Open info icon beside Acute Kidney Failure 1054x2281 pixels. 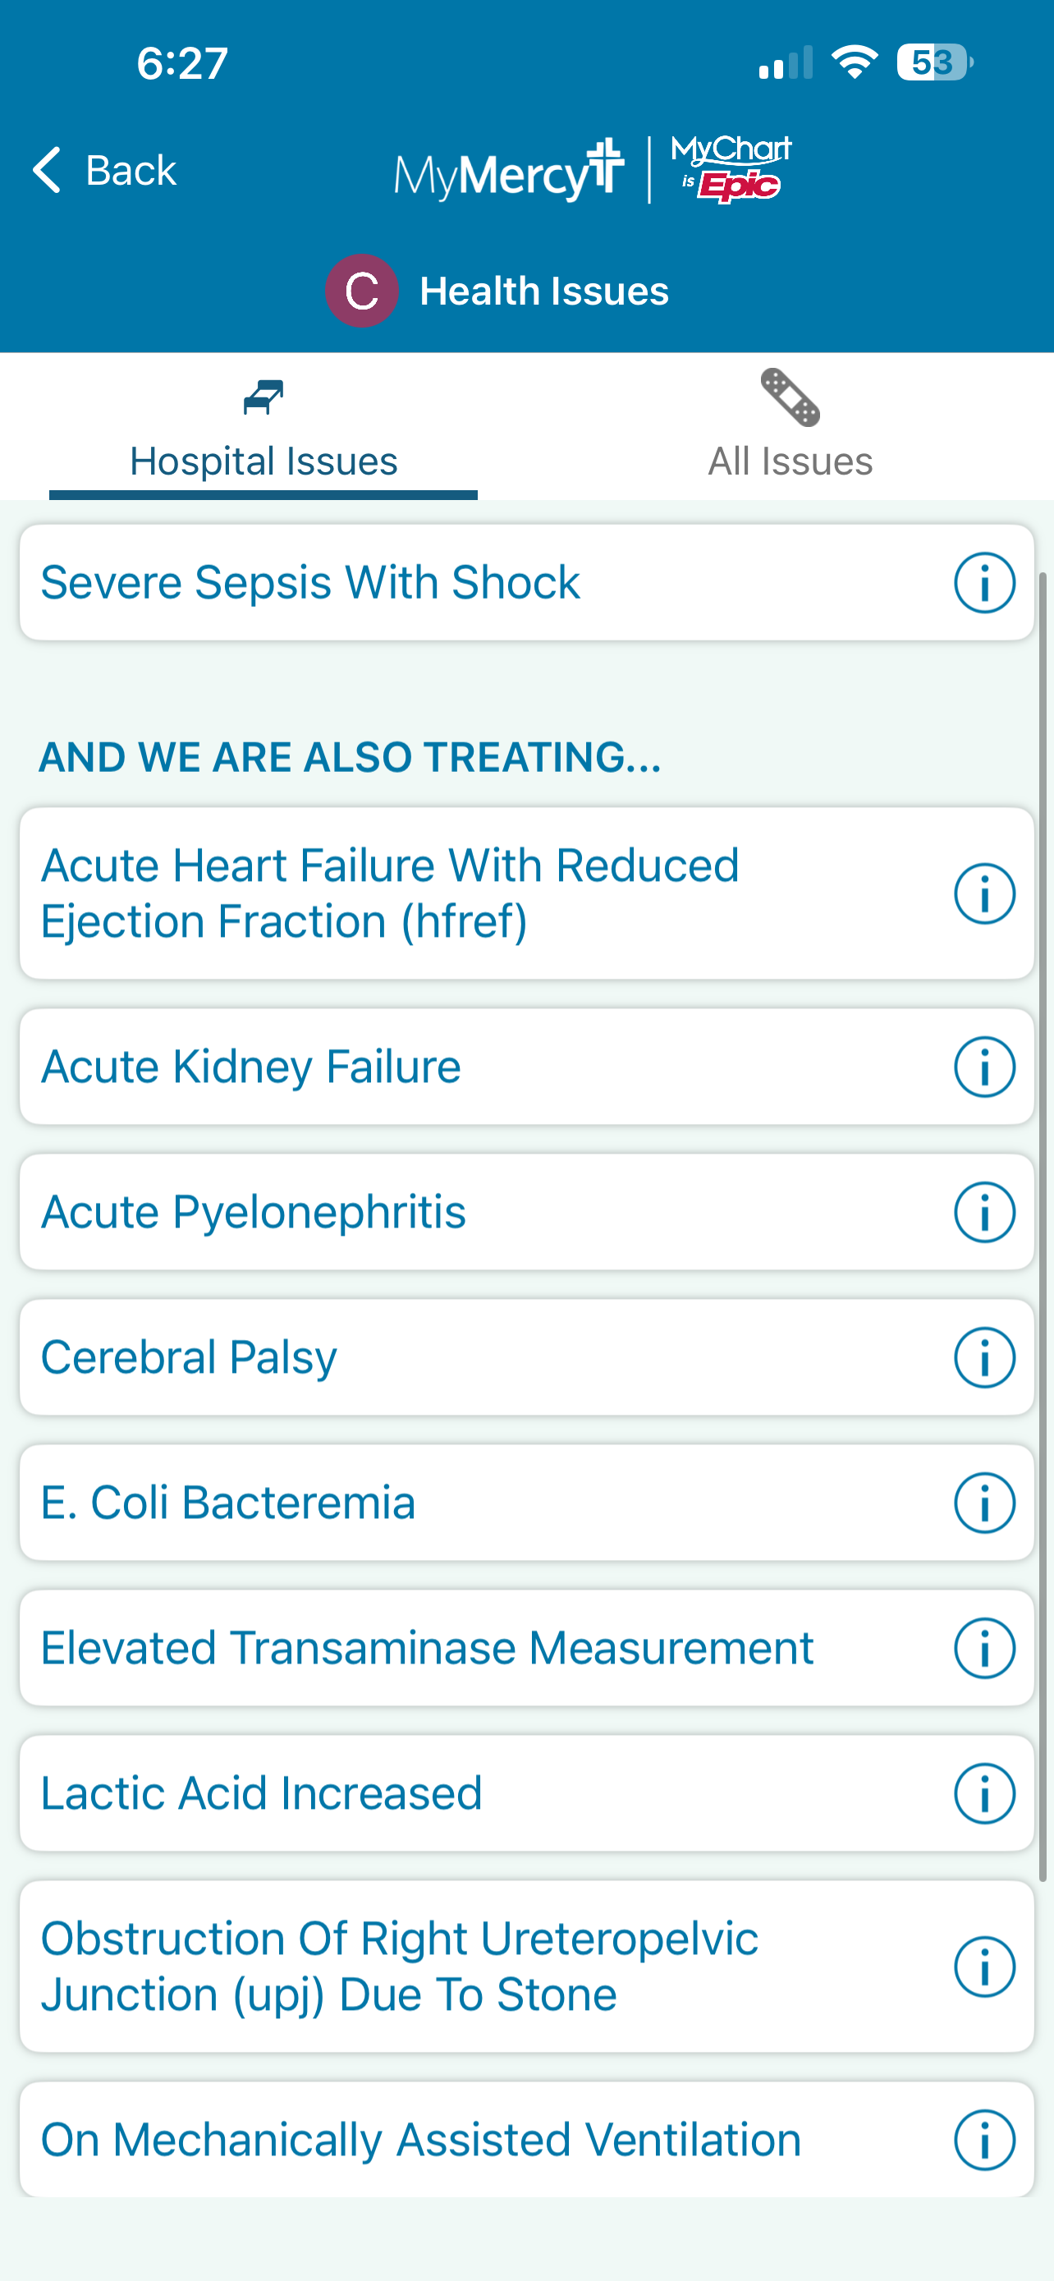(983, 1067)
